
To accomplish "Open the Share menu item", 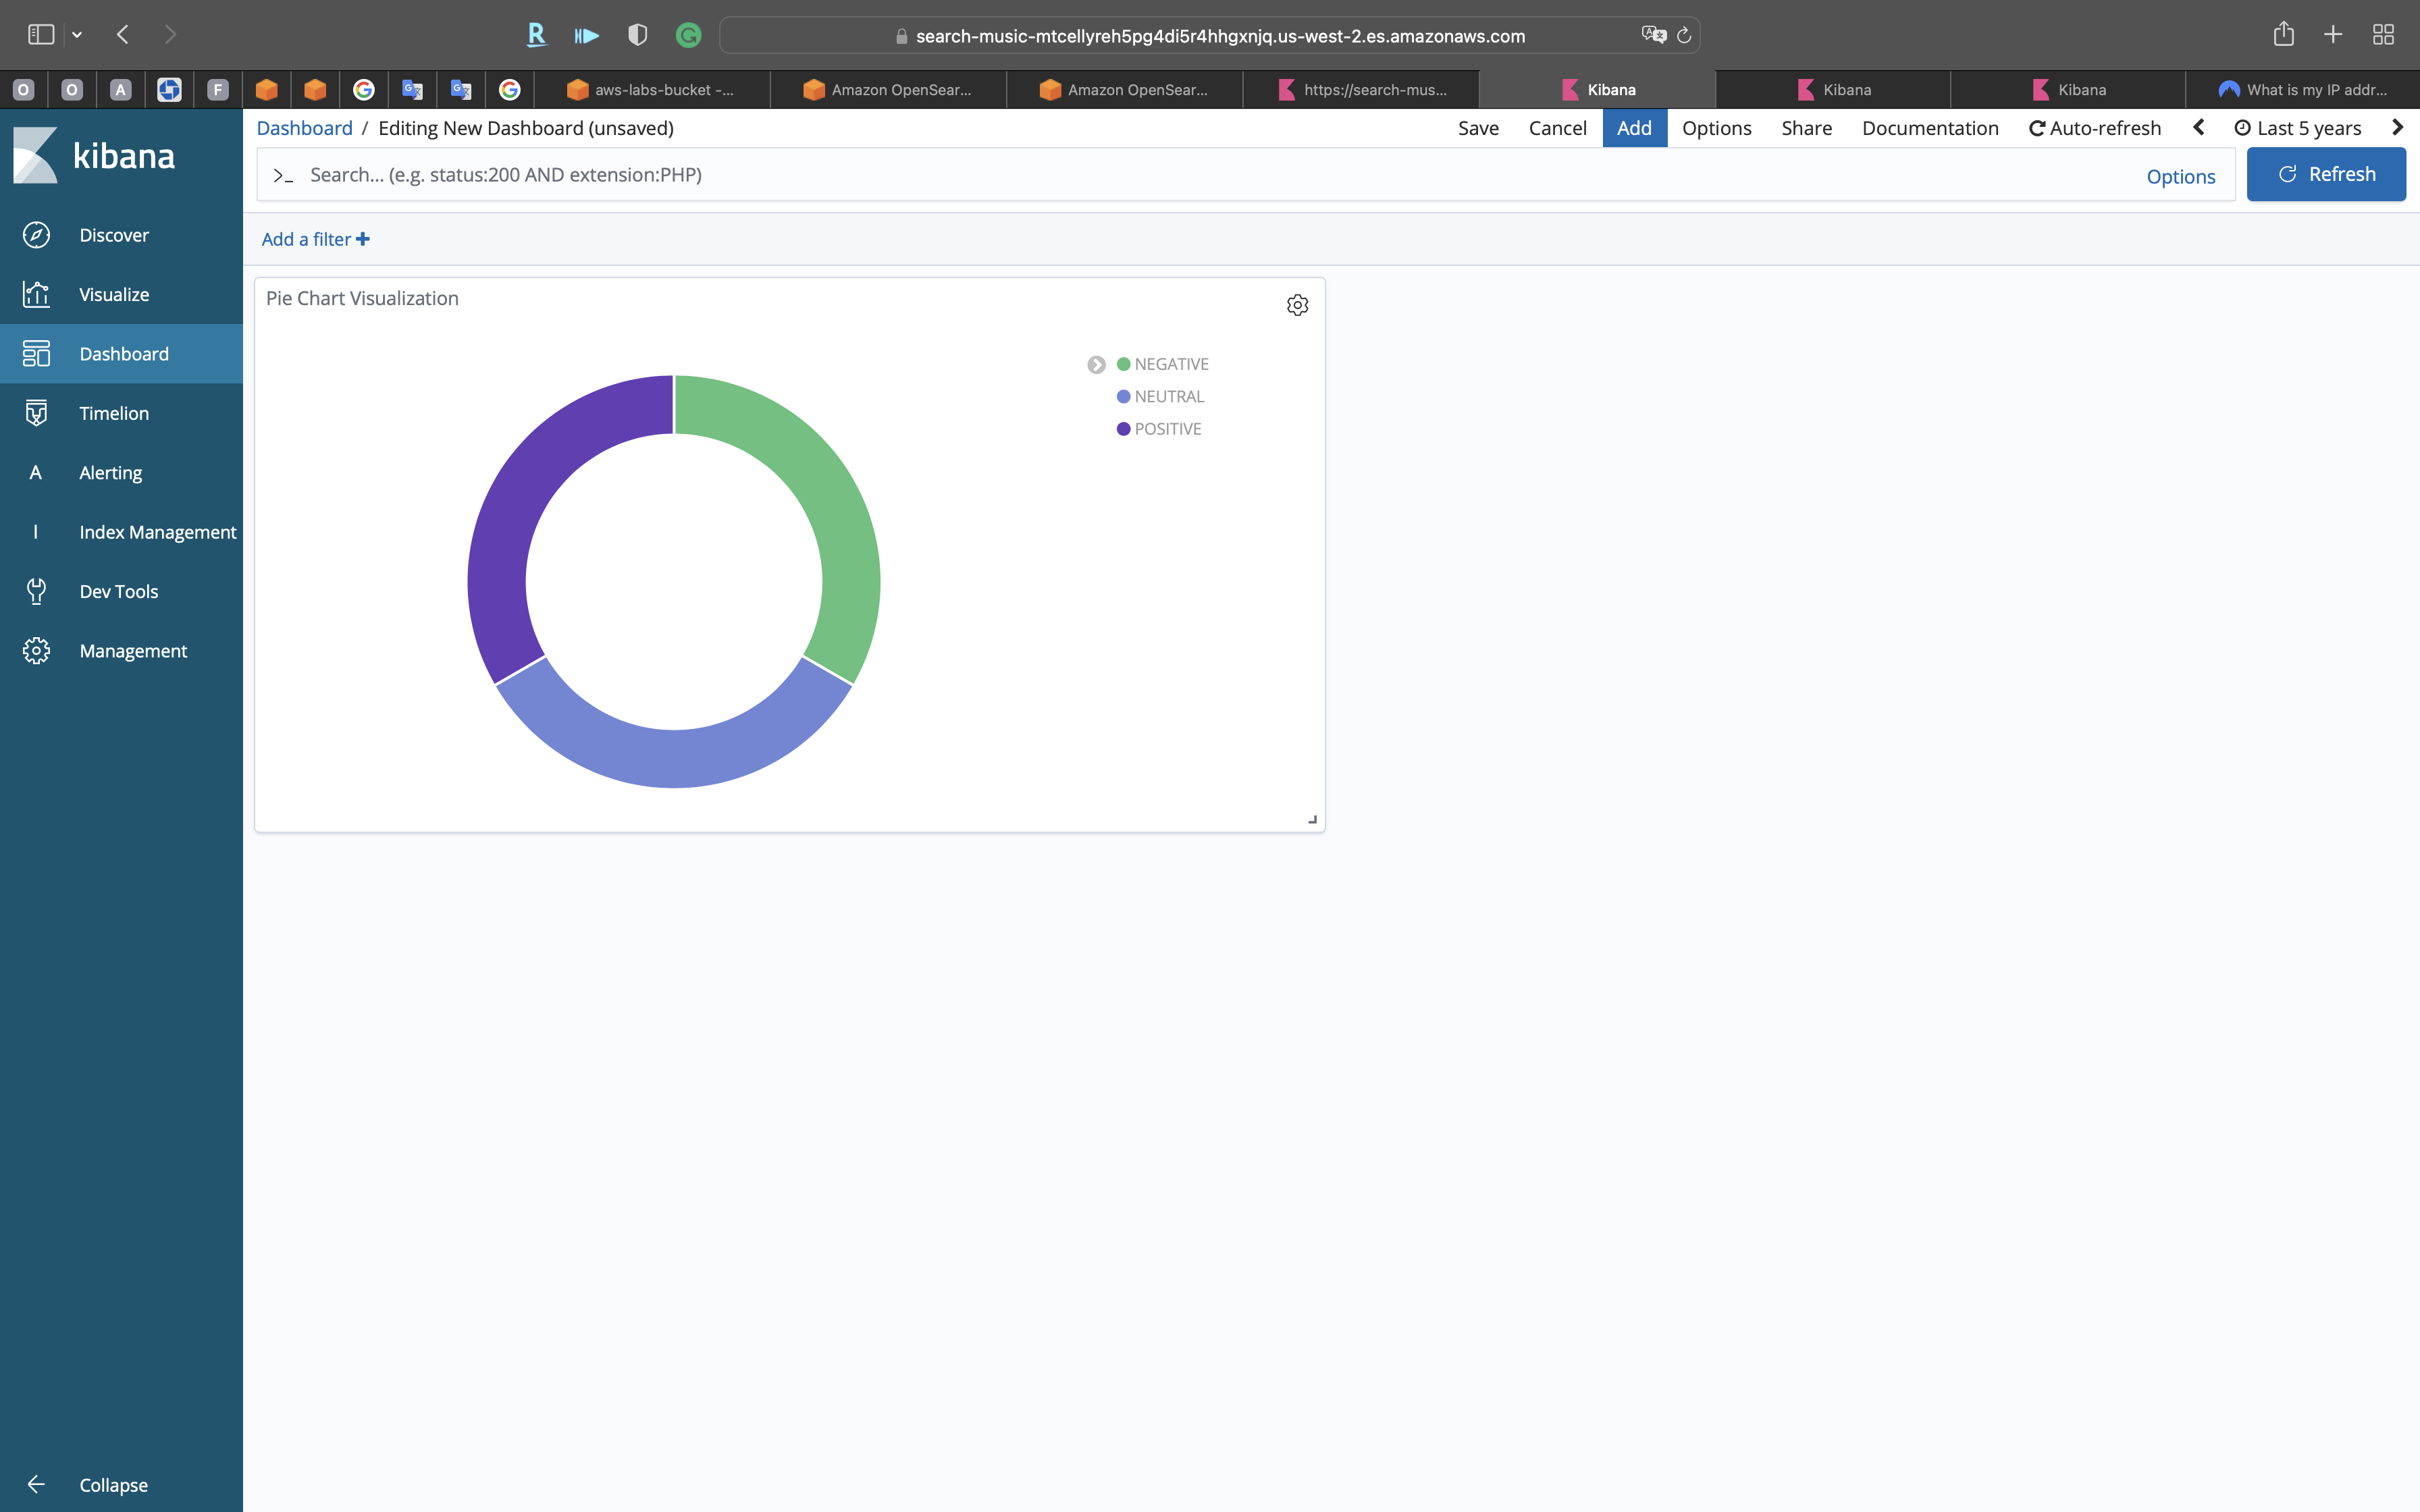I will click(x=1806, y=128).
